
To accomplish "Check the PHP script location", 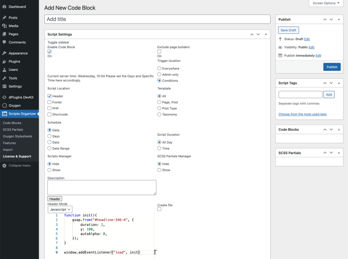I will [50, 108].
